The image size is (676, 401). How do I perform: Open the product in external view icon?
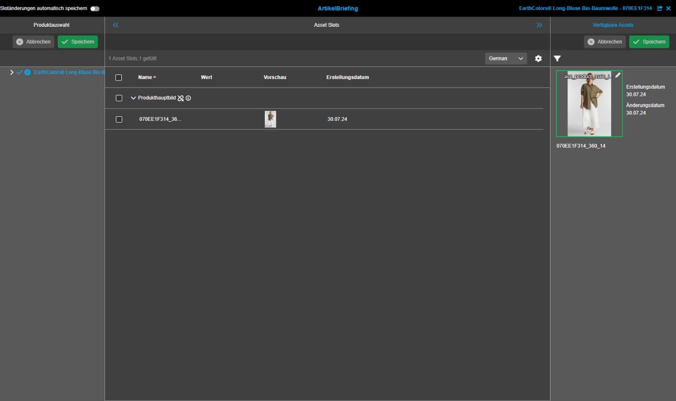pos(660,8)
